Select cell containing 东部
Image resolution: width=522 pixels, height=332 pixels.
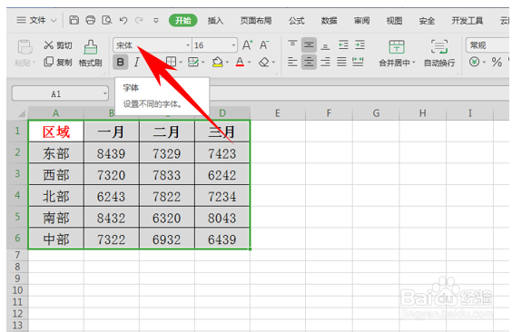pyautogui.click(x=56, y=153)
